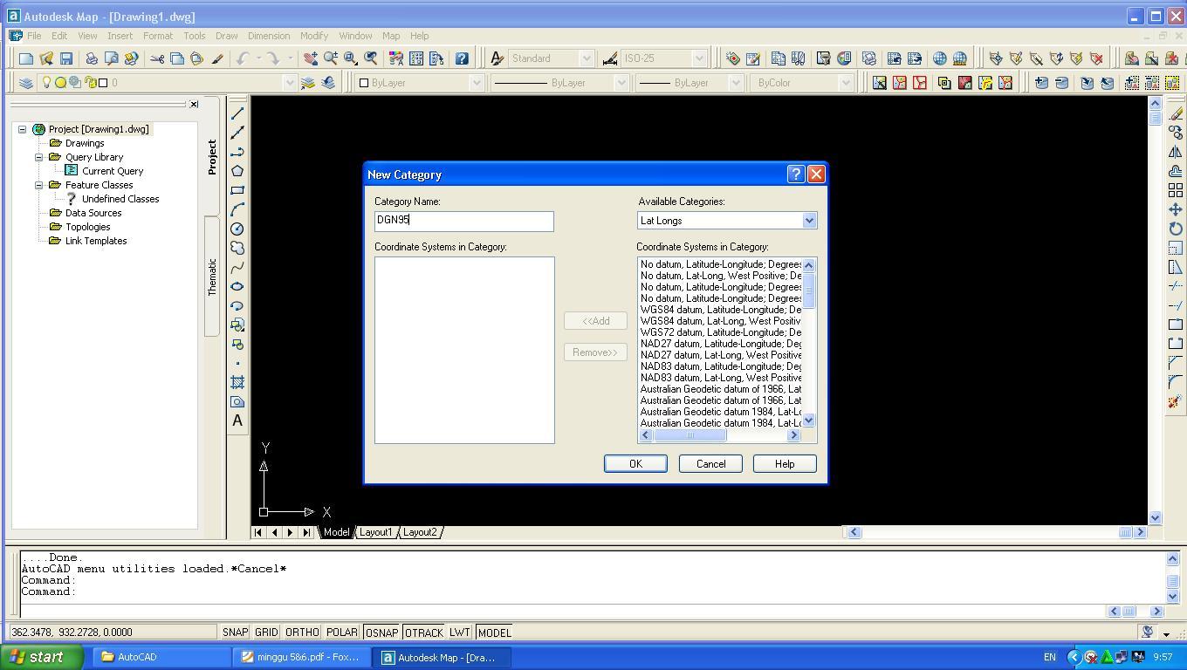Click the Save icon in toolbar
1187x670 pixels.
pyautogui.click(x=66, y=58)
